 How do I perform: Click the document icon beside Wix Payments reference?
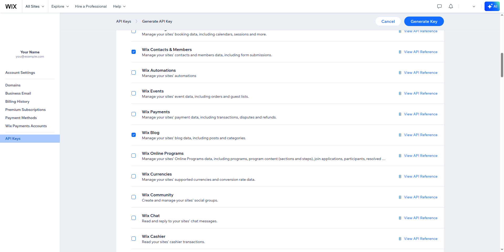coord(400,114)
